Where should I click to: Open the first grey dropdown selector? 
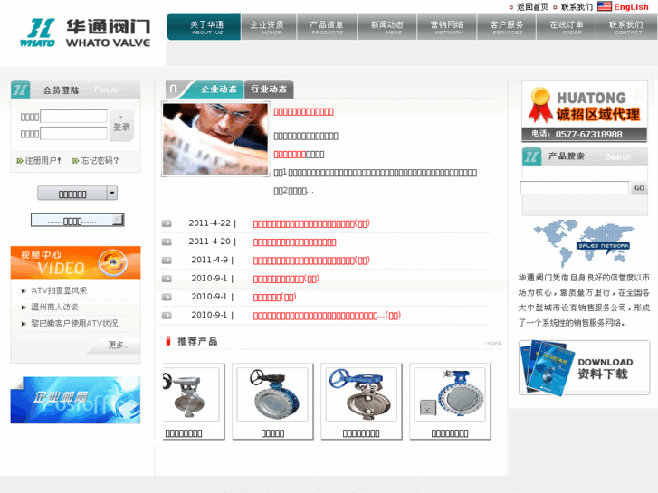point(77,194)
